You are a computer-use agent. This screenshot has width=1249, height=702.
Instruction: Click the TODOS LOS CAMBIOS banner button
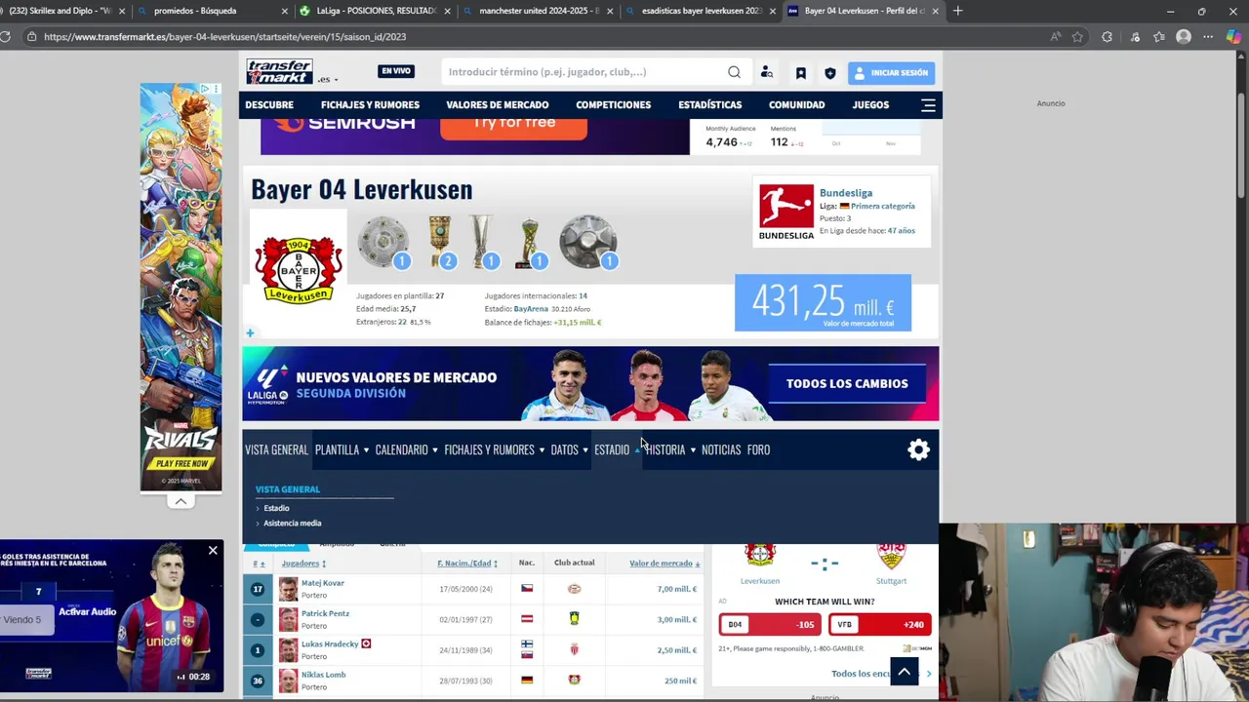[847, 384]
